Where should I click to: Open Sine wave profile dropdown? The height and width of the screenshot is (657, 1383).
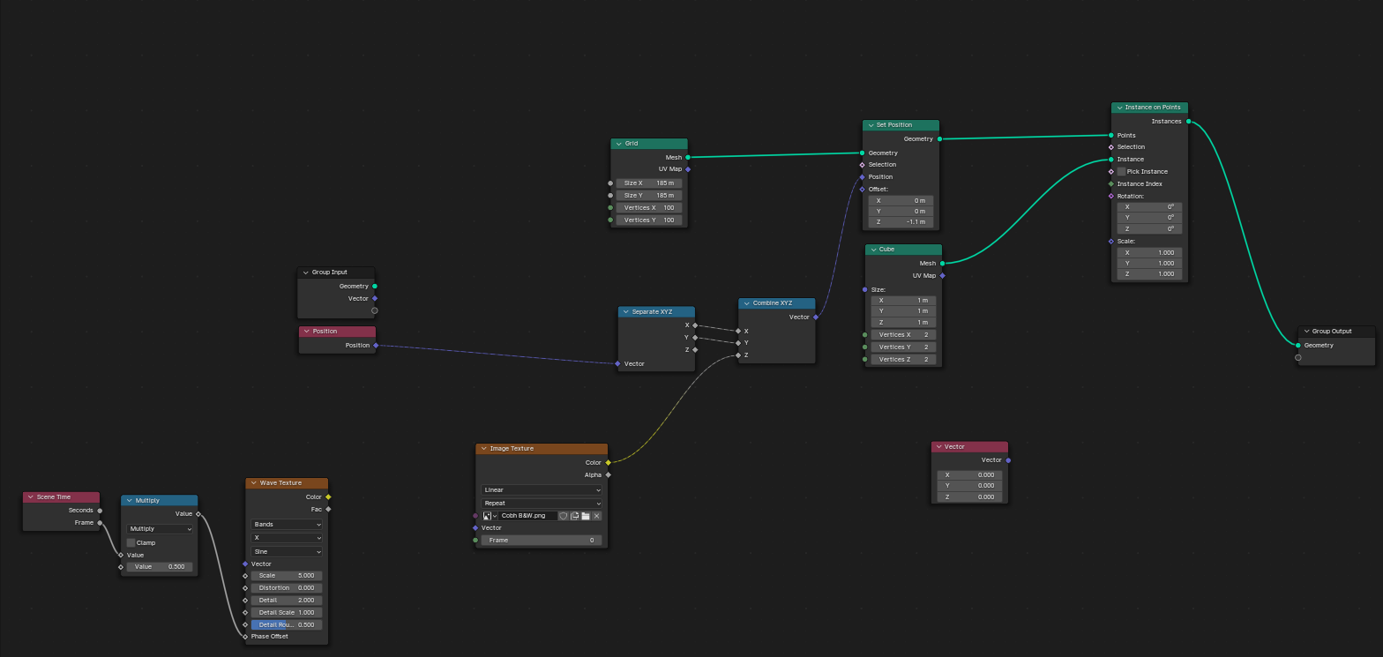[x=287, y=551]
